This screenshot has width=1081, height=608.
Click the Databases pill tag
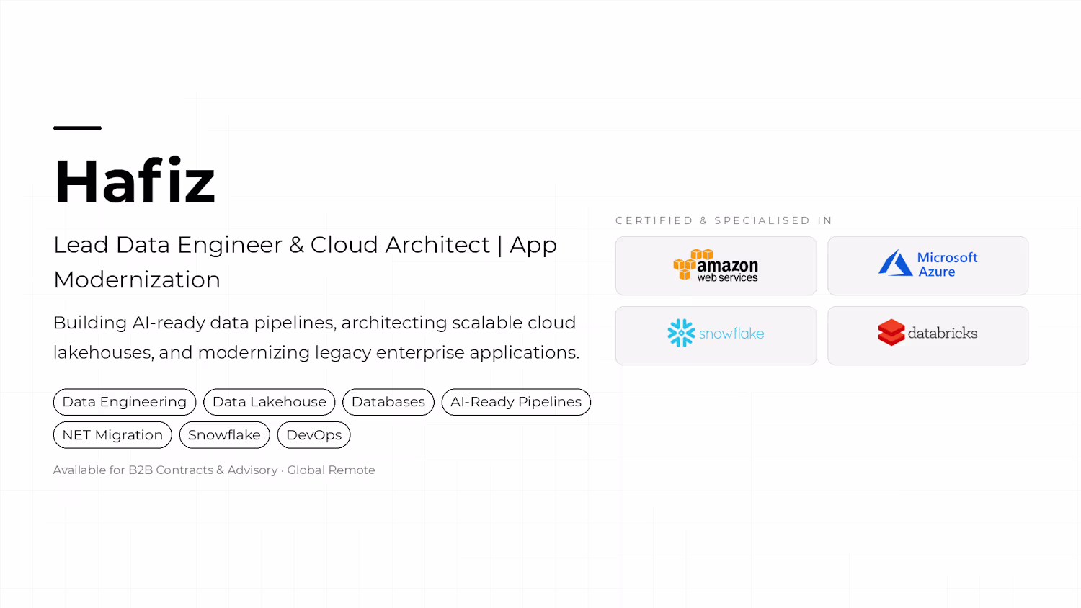coord(388,402)
